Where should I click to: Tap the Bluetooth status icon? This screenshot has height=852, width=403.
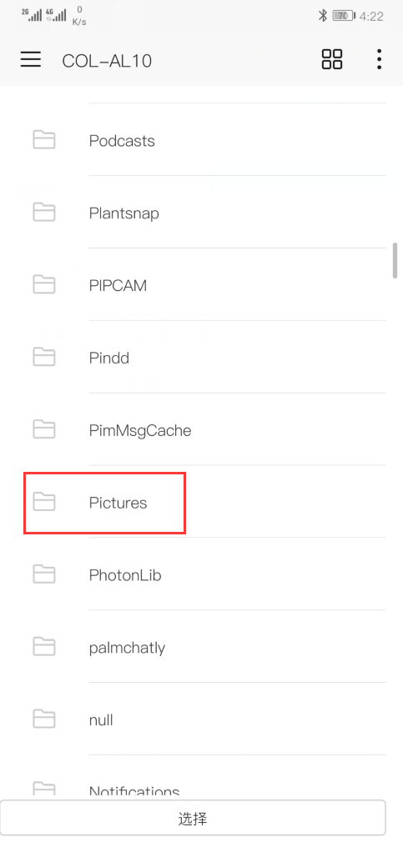click(x=323, y=16)
